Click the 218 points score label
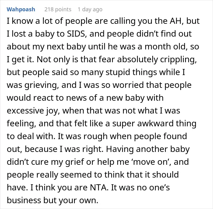213x209 pixels. (58, 9)
